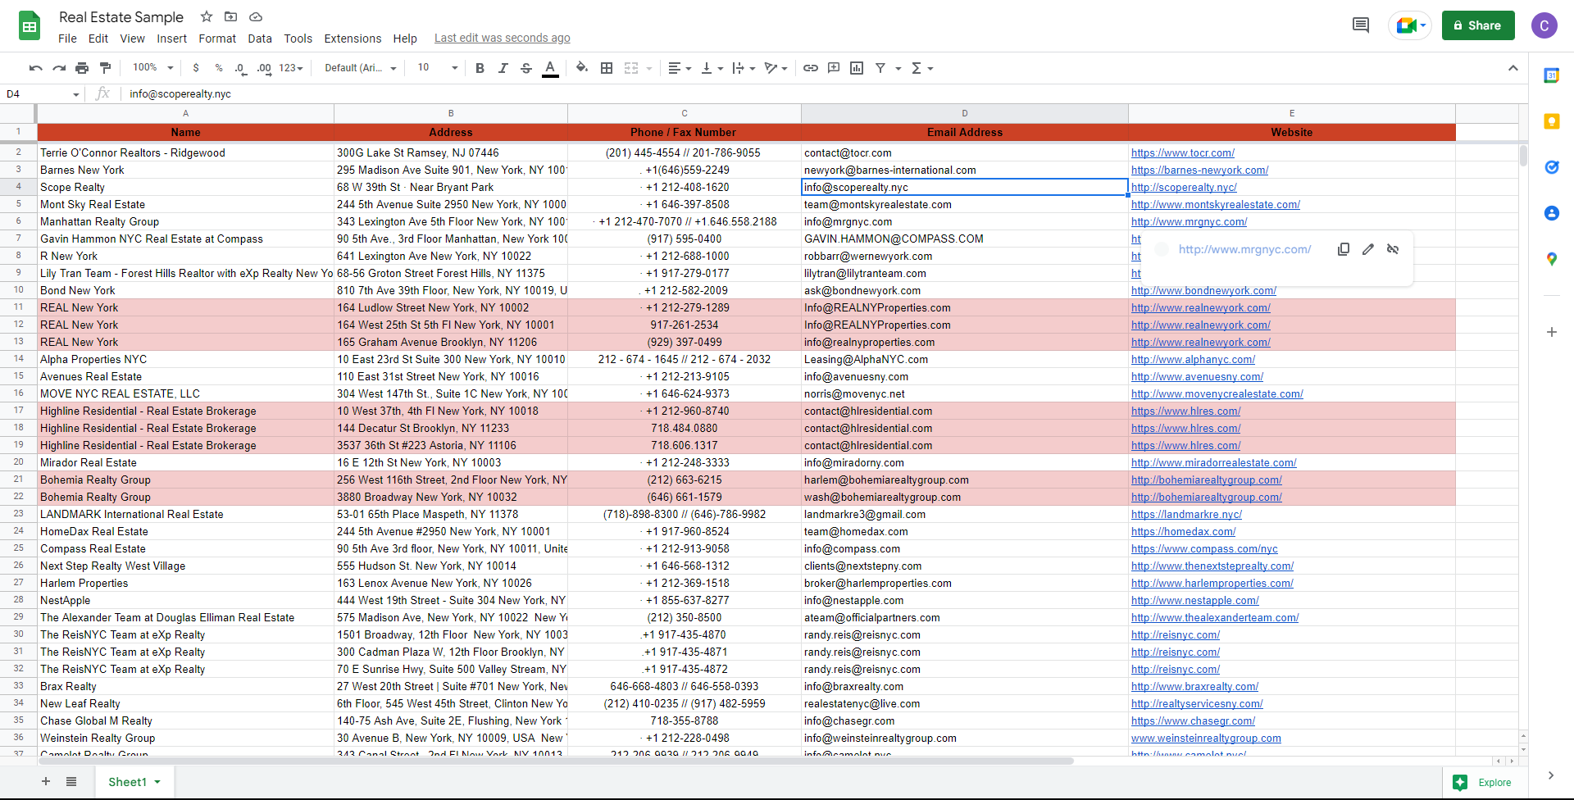This screenshot has height=800, width=1574.
Task: Open the Extensions menu
Action: 353,39
